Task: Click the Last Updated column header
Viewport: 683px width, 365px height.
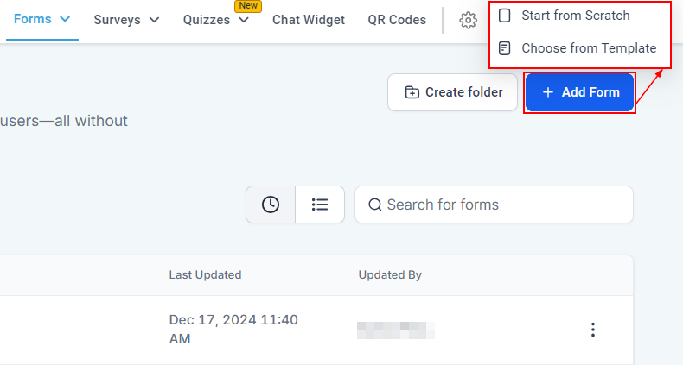Action: coord(205,275)
